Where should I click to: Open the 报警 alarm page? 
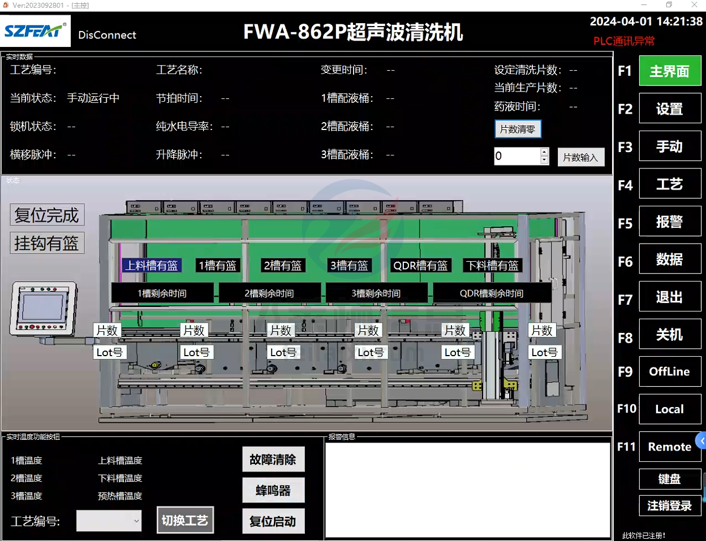(670, 222)
